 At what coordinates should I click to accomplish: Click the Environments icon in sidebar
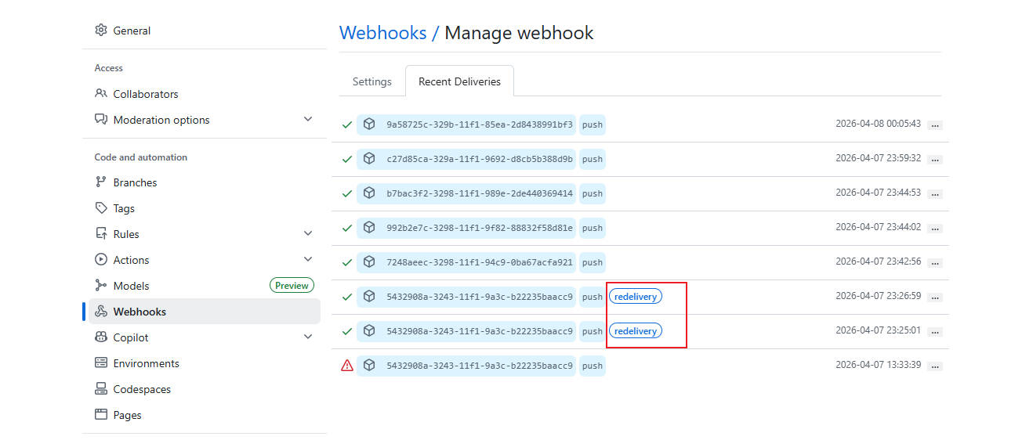[x=100, y=363]
